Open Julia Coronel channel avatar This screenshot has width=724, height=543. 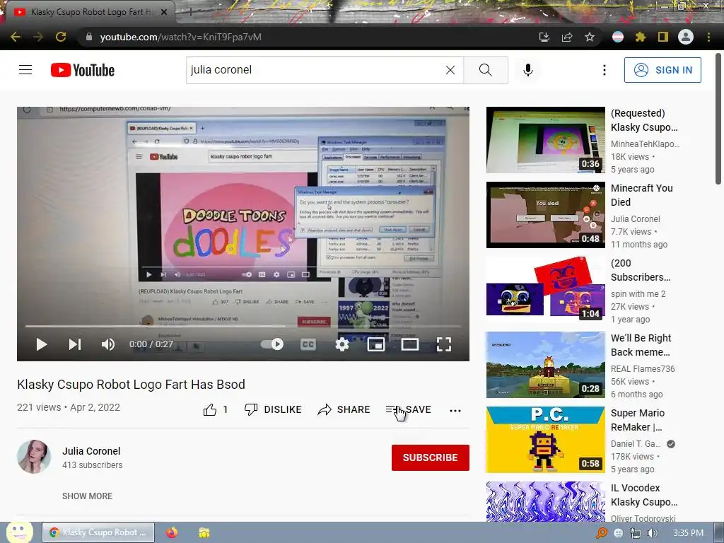pyautogui.click(x=34, y=457)
